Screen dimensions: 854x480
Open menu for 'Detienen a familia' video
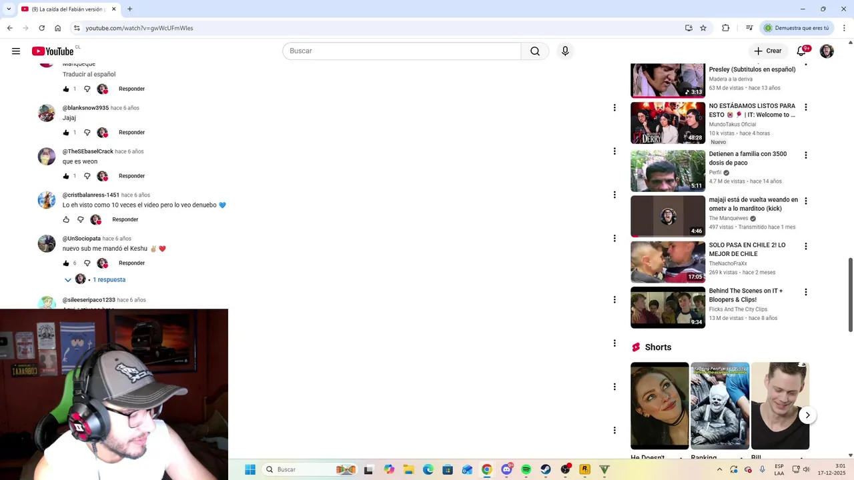[806, 155]
